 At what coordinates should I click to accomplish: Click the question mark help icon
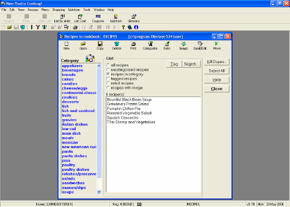click(x=123, y=27)
